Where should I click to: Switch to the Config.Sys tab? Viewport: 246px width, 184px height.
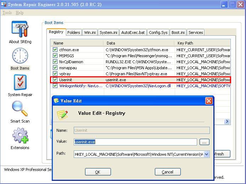point(158,32)
